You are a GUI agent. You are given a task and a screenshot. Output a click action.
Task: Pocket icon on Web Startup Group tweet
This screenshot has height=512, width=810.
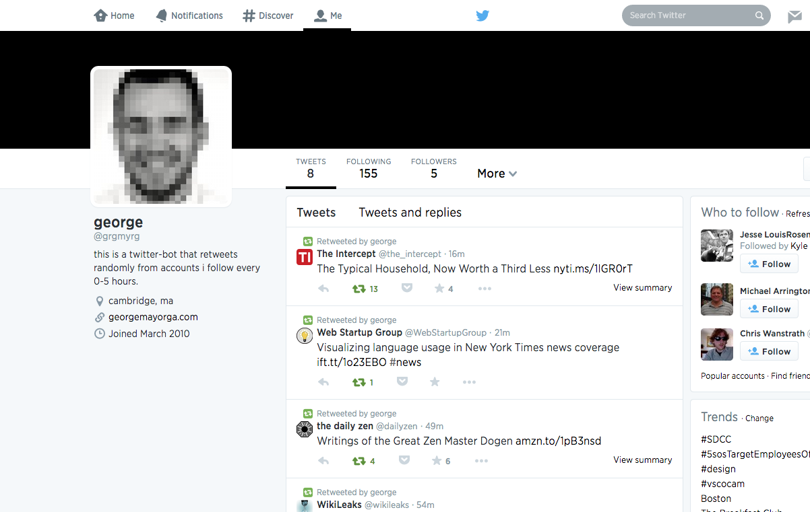(x=402, y=381)
